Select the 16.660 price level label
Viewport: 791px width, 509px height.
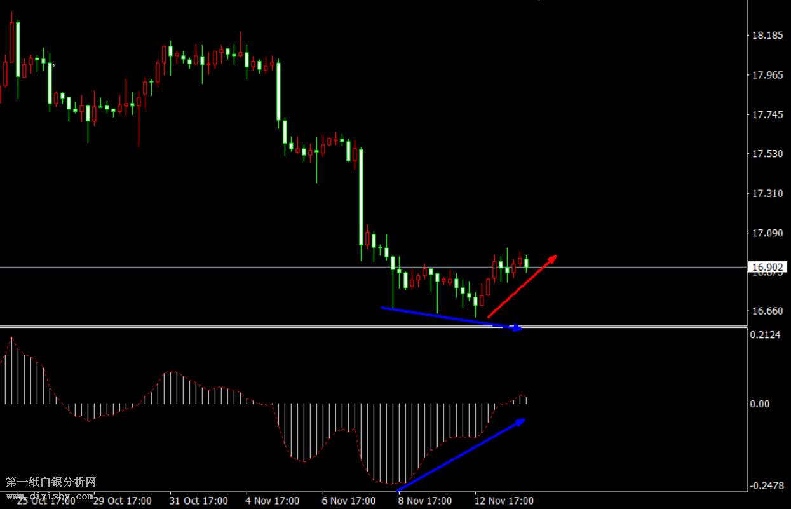767,311
